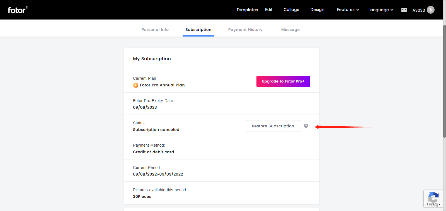This screenshot has width=446, height=211.
Task: Expand the Language dropdown
Action: (381, 10)
